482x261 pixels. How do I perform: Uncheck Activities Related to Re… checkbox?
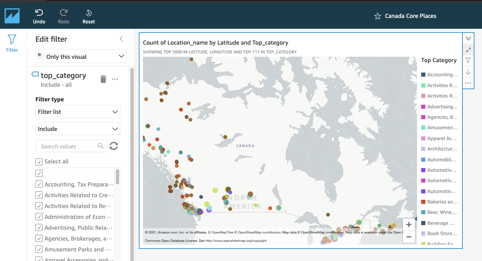39,206
